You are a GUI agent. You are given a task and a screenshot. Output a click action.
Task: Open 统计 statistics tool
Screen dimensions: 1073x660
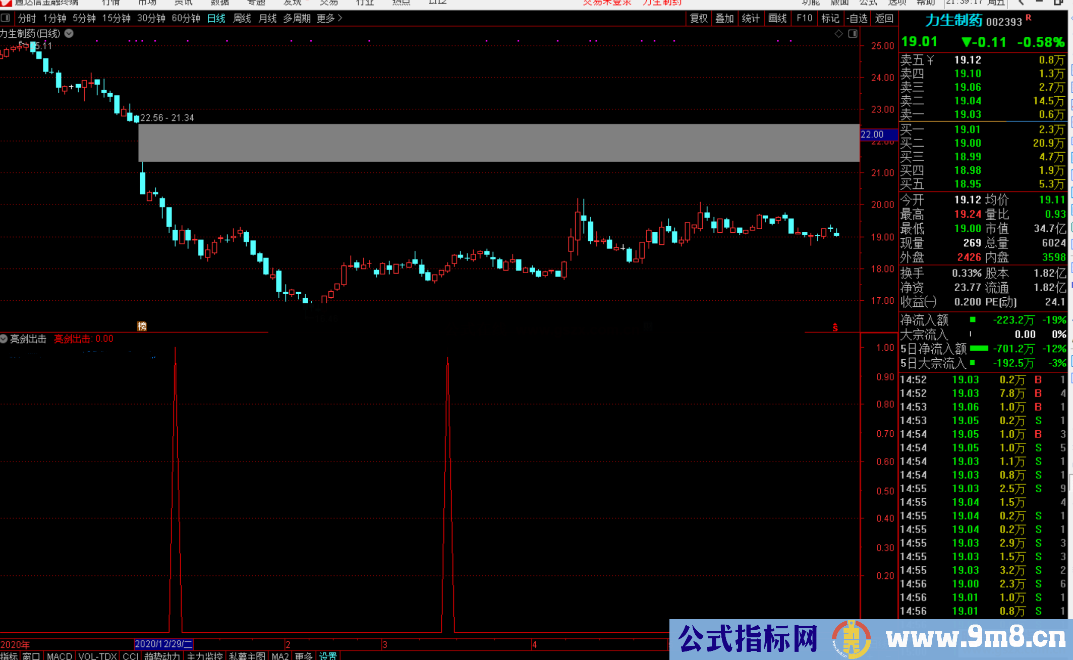click(751, 19)
